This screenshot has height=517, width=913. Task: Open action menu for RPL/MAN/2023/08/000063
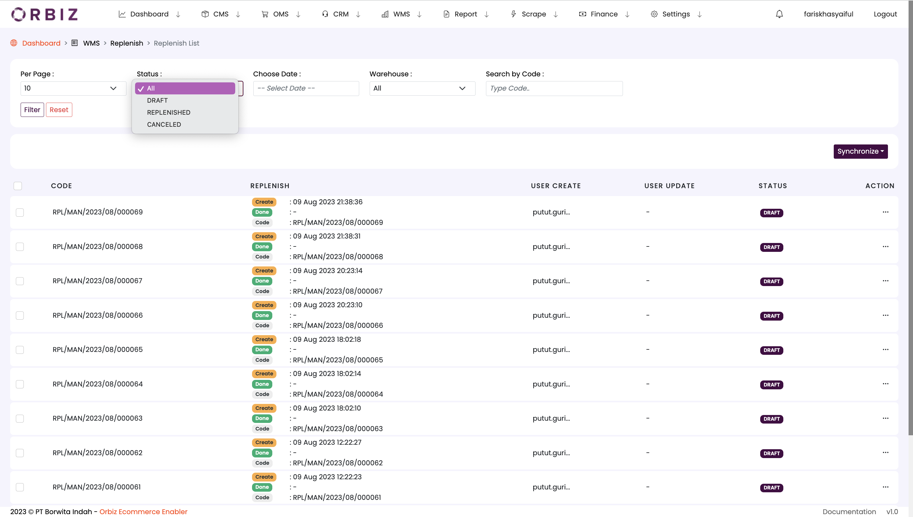[x=886, y=418]
